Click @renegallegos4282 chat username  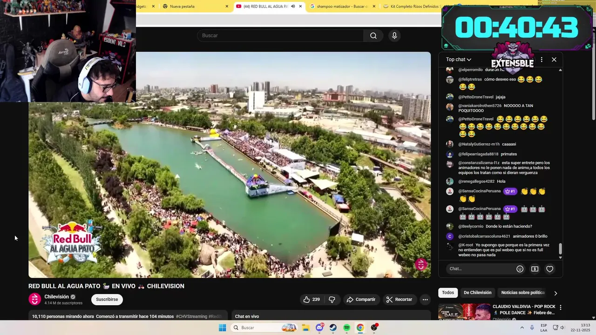[x=476, y=181]
